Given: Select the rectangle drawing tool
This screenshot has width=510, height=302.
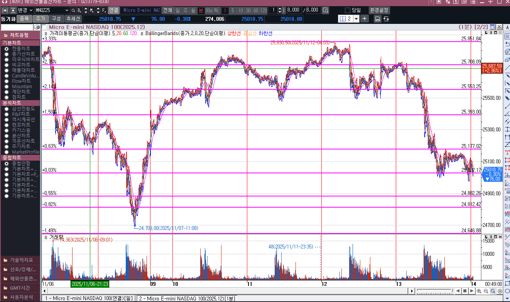Looking at the screenshot, I should pos(507,283).
